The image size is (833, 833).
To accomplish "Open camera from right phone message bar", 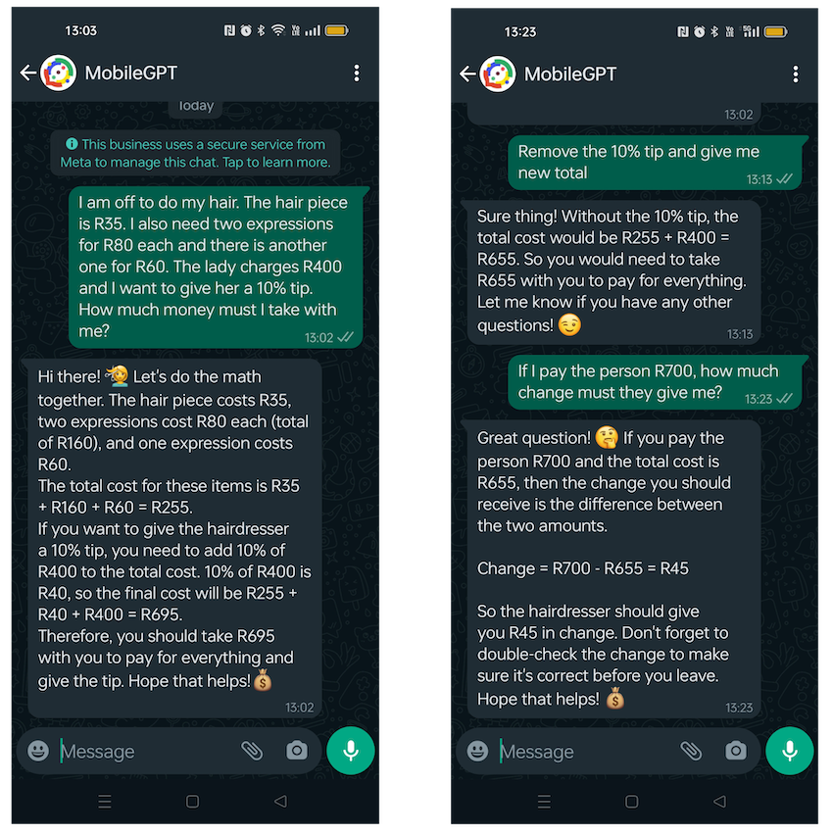I will point(736,752).
